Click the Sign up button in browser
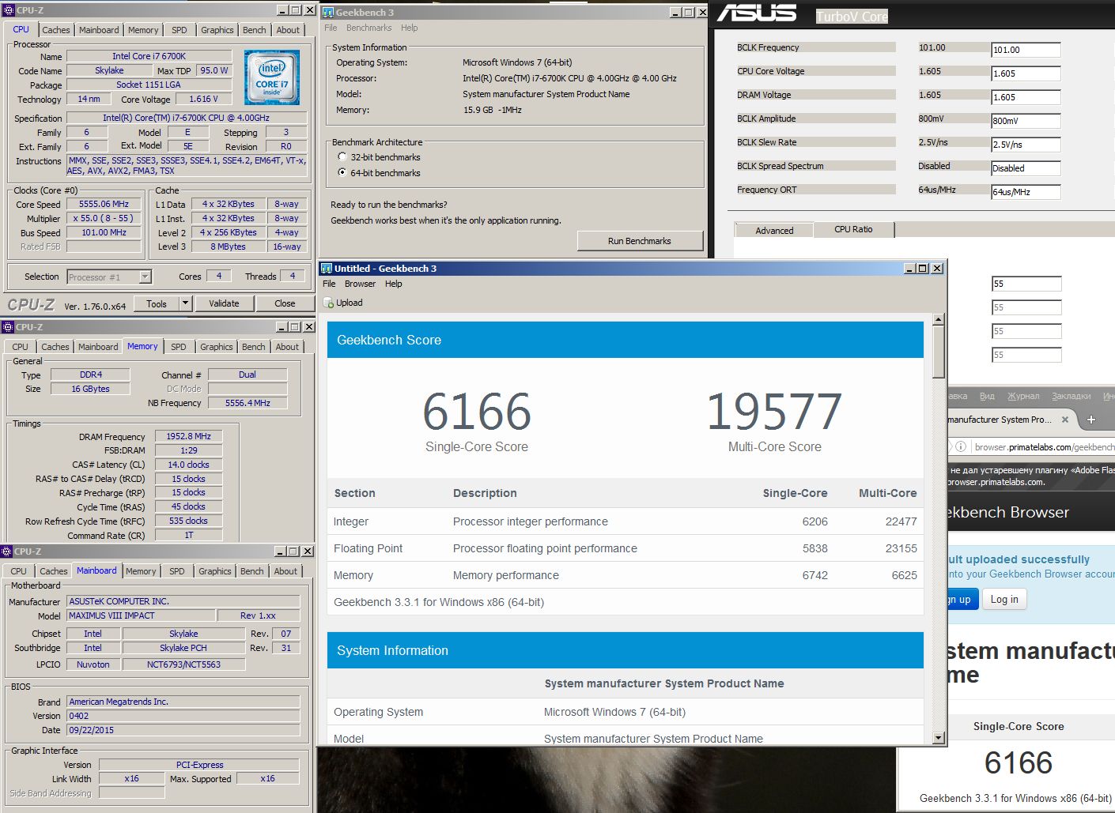Viewport: 1115px width, 813px height. [962, 599]
